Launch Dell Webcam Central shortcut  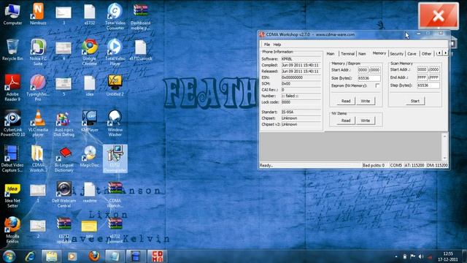tap(63, 194)
